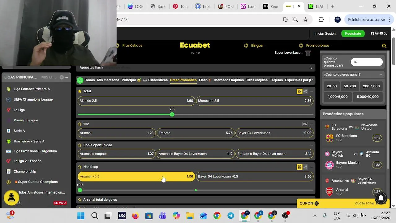396x223 pixels.
Task: Click the Hándicap slider middle green dot
Action: coord(196,190)
